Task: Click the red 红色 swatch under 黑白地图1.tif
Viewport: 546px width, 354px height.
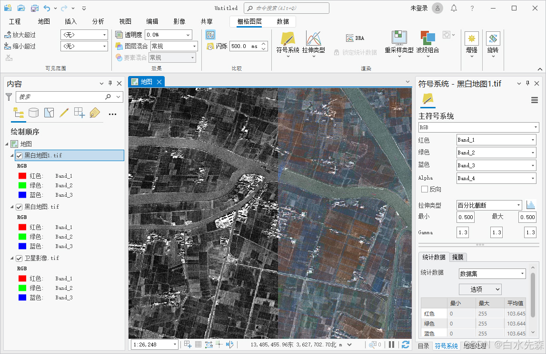Action: [22, 176]
